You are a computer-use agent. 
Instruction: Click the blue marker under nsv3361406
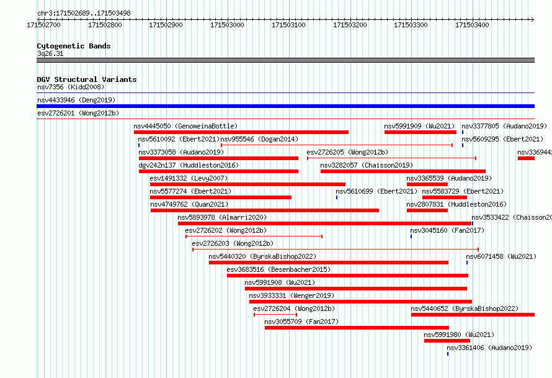coord(448,354)
